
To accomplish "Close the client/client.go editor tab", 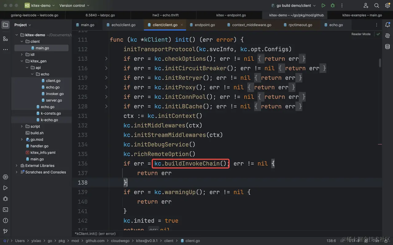I will point(182,25).
